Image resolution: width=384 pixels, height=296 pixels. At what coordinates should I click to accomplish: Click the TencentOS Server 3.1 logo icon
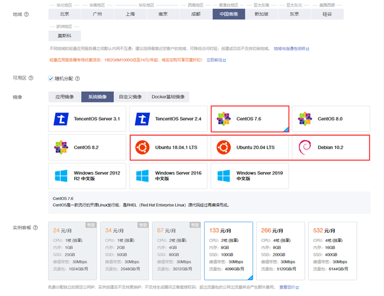tap(61, 119)
